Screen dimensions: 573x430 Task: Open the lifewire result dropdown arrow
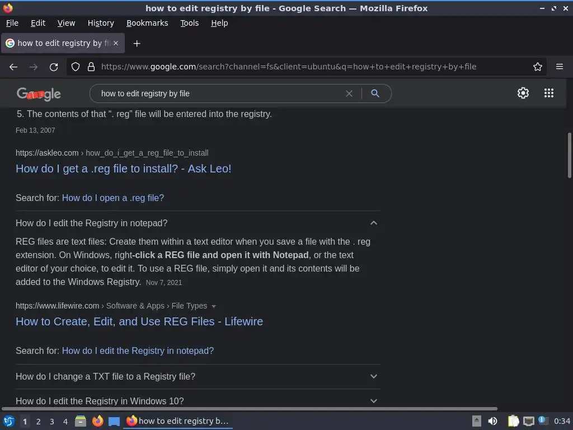(214, 306)
